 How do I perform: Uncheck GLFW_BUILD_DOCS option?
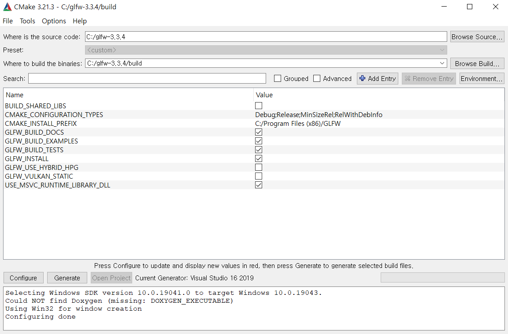click(259, 132)
